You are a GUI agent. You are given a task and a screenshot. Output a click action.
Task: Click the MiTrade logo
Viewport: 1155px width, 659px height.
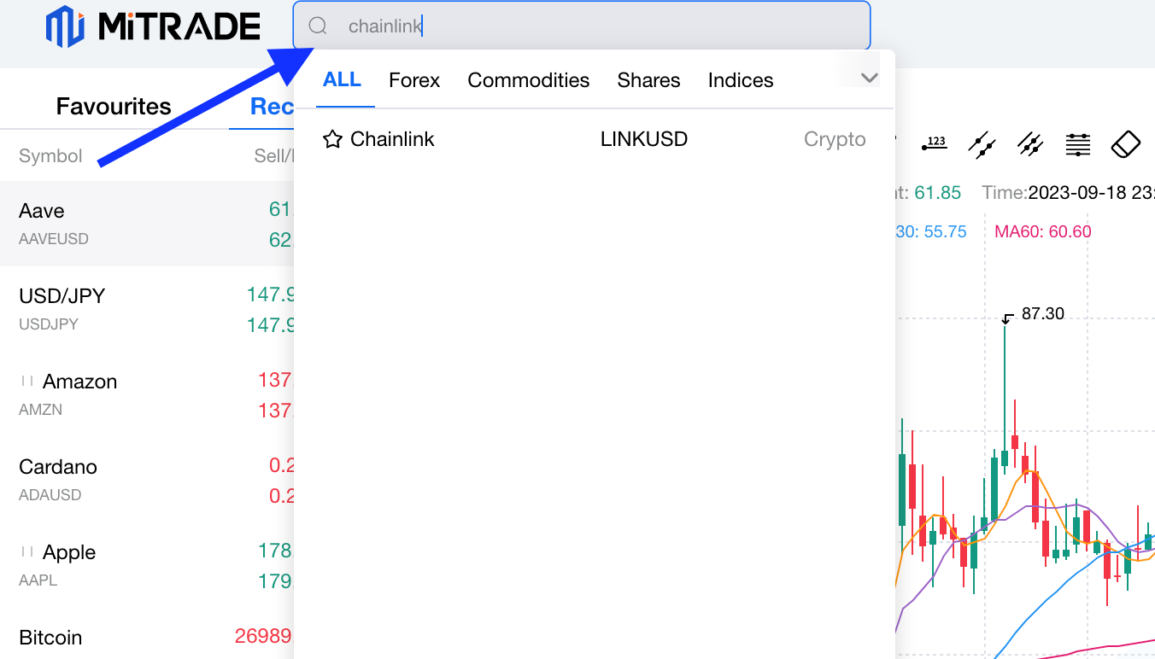click(154, 26)
